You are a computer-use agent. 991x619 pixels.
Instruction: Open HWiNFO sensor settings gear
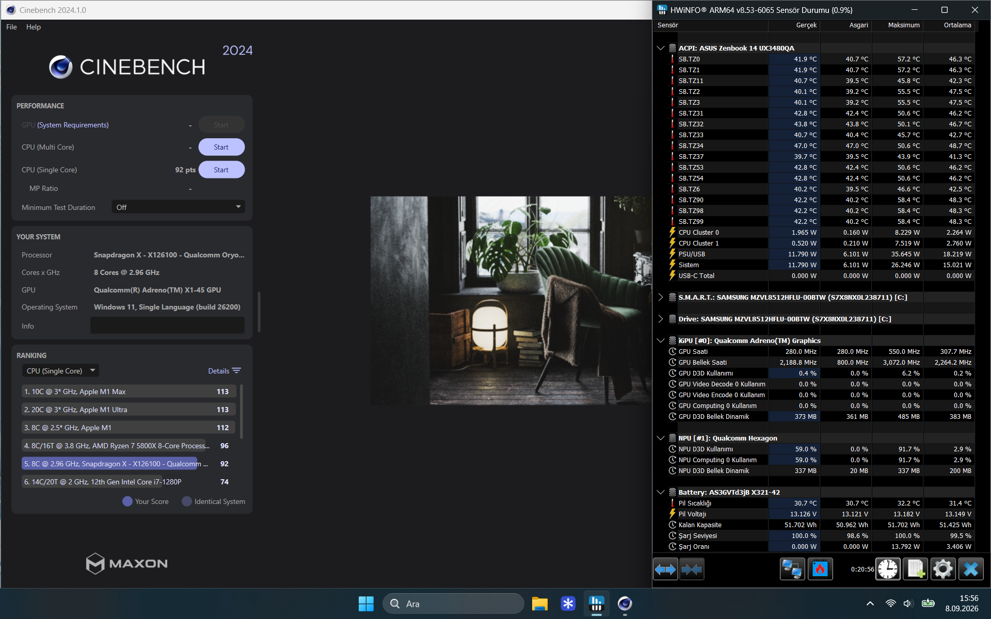(943, 569)
